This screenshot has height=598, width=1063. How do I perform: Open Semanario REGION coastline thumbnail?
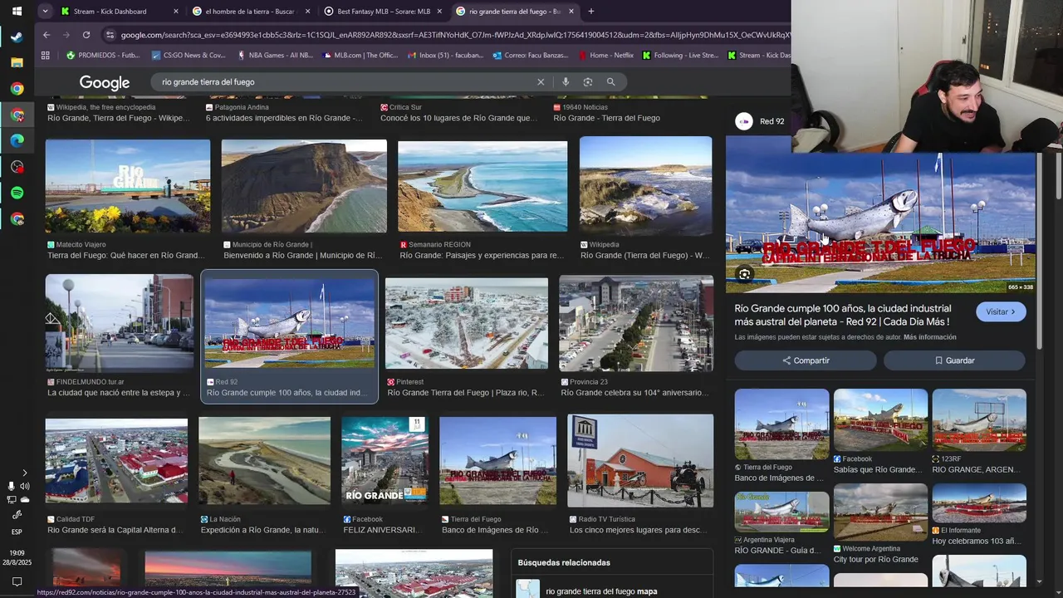click(483, 186)
